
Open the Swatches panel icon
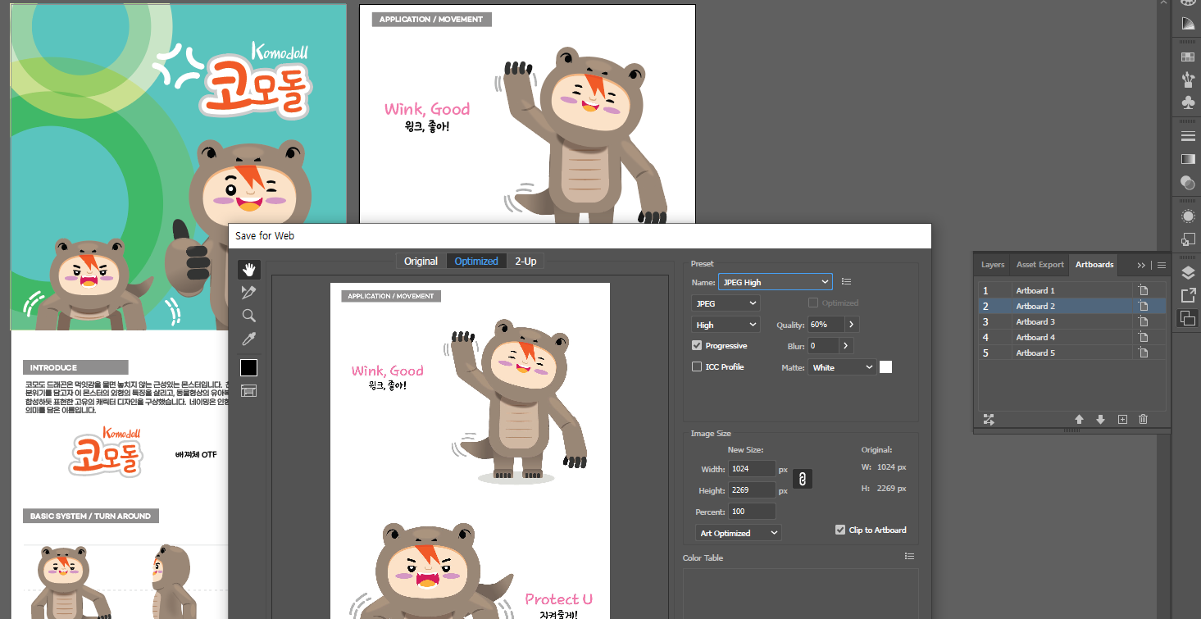point(1187,57)
